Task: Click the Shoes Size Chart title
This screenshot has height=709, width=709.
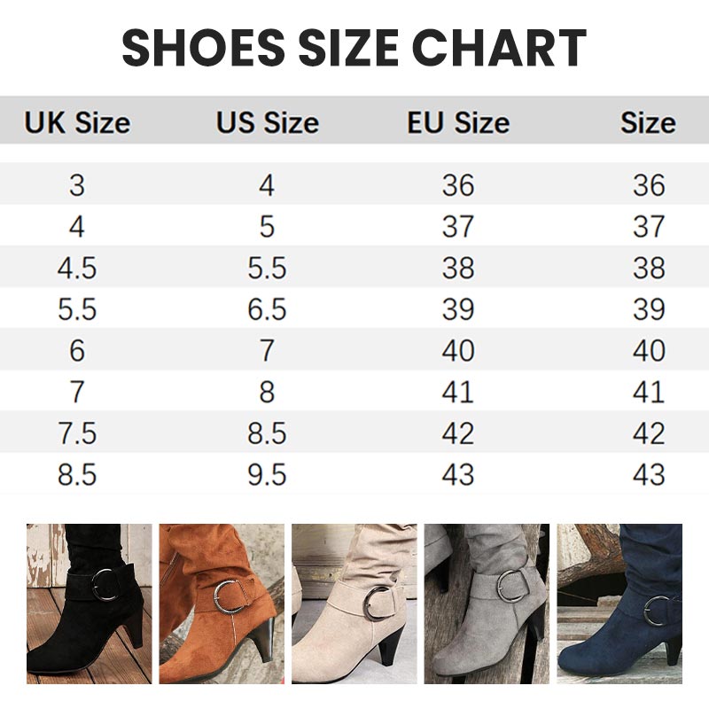Action: click(354, 48)
